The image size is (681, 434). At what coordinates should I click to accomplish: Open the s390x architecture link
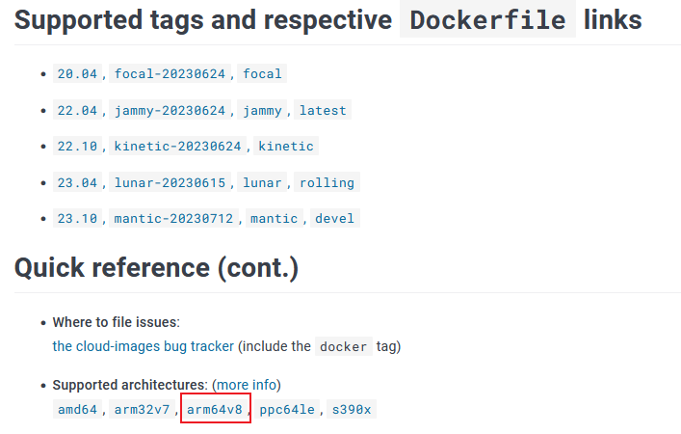click(x=352, y=409)
